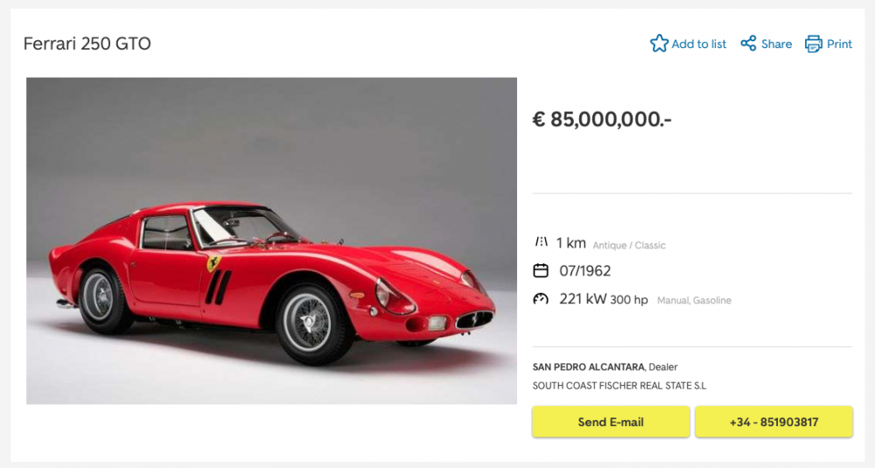
Task: Click the SAN PEDRO ALCANTARA dealer location
Action: point(589,367)
